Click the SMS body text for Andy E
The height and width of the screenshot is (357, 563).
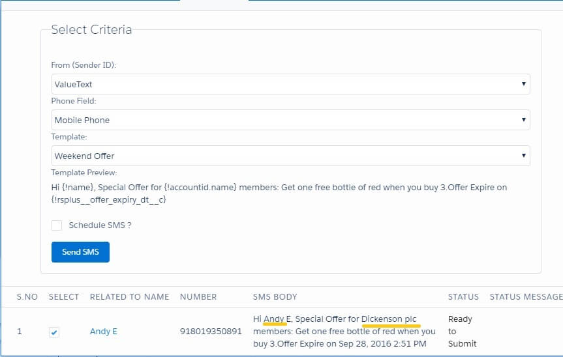click(x=344, y=331)
